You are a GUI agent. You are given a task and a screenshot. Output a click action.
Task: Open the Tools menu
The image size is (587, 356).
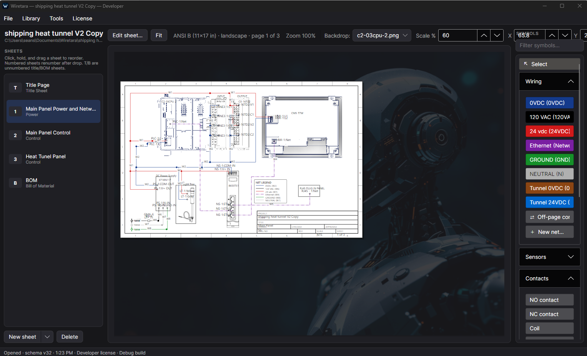click(x=56, y=18)
